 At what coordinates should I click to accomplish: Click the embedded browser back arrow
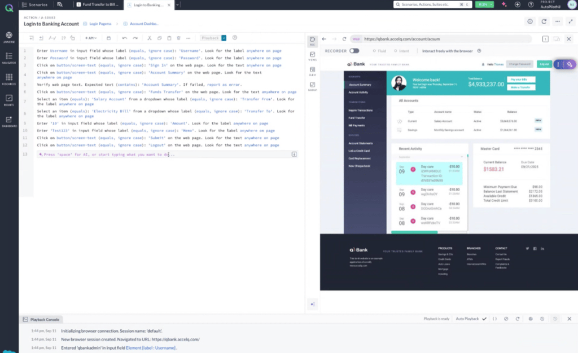pos(325,39)
